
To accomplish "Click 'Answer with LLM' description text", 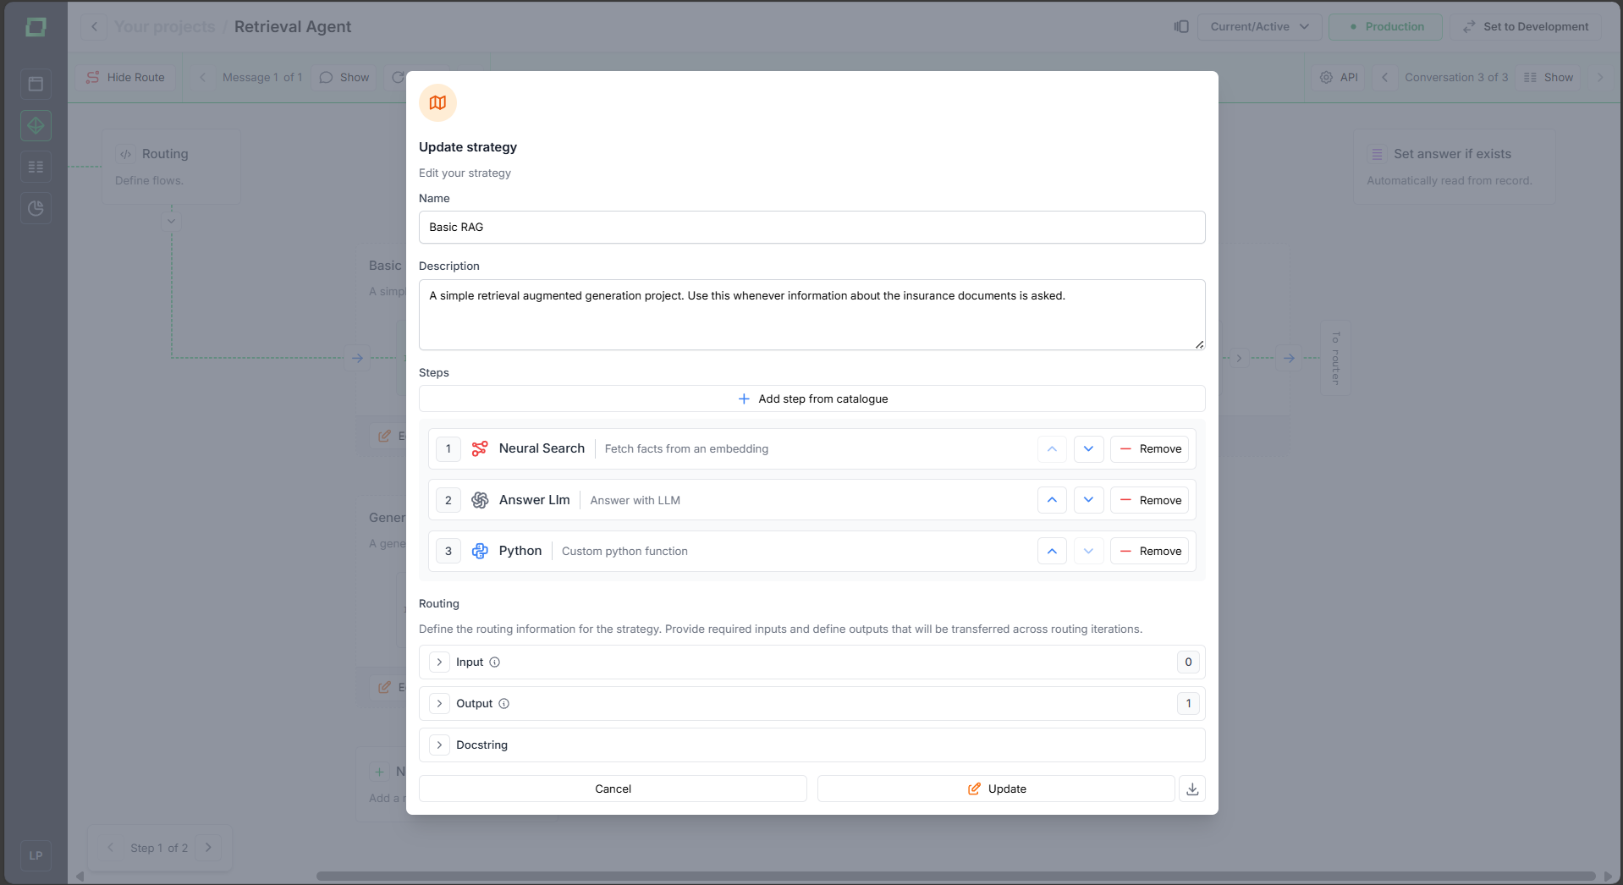I will coord(635,500).
